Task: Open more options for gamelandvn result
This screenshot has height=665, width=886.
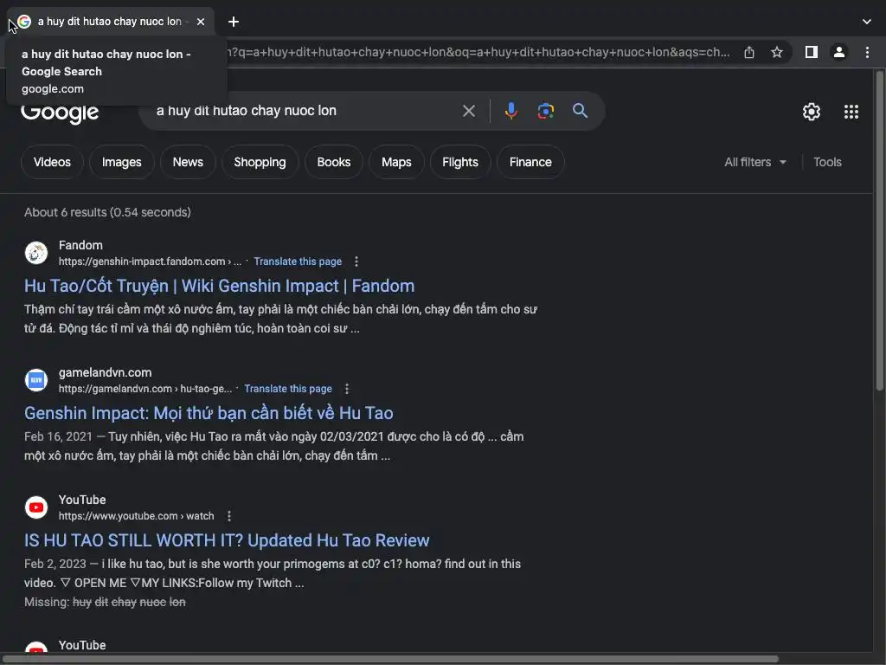Action: pos(347,389)
